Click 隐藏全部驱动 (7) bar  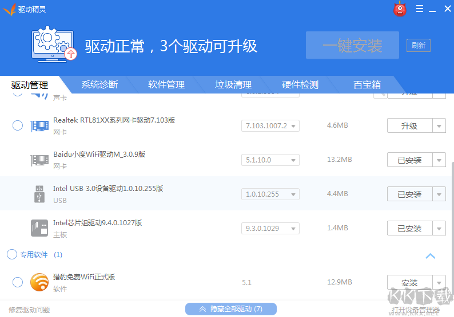click(x=231, y=309)
